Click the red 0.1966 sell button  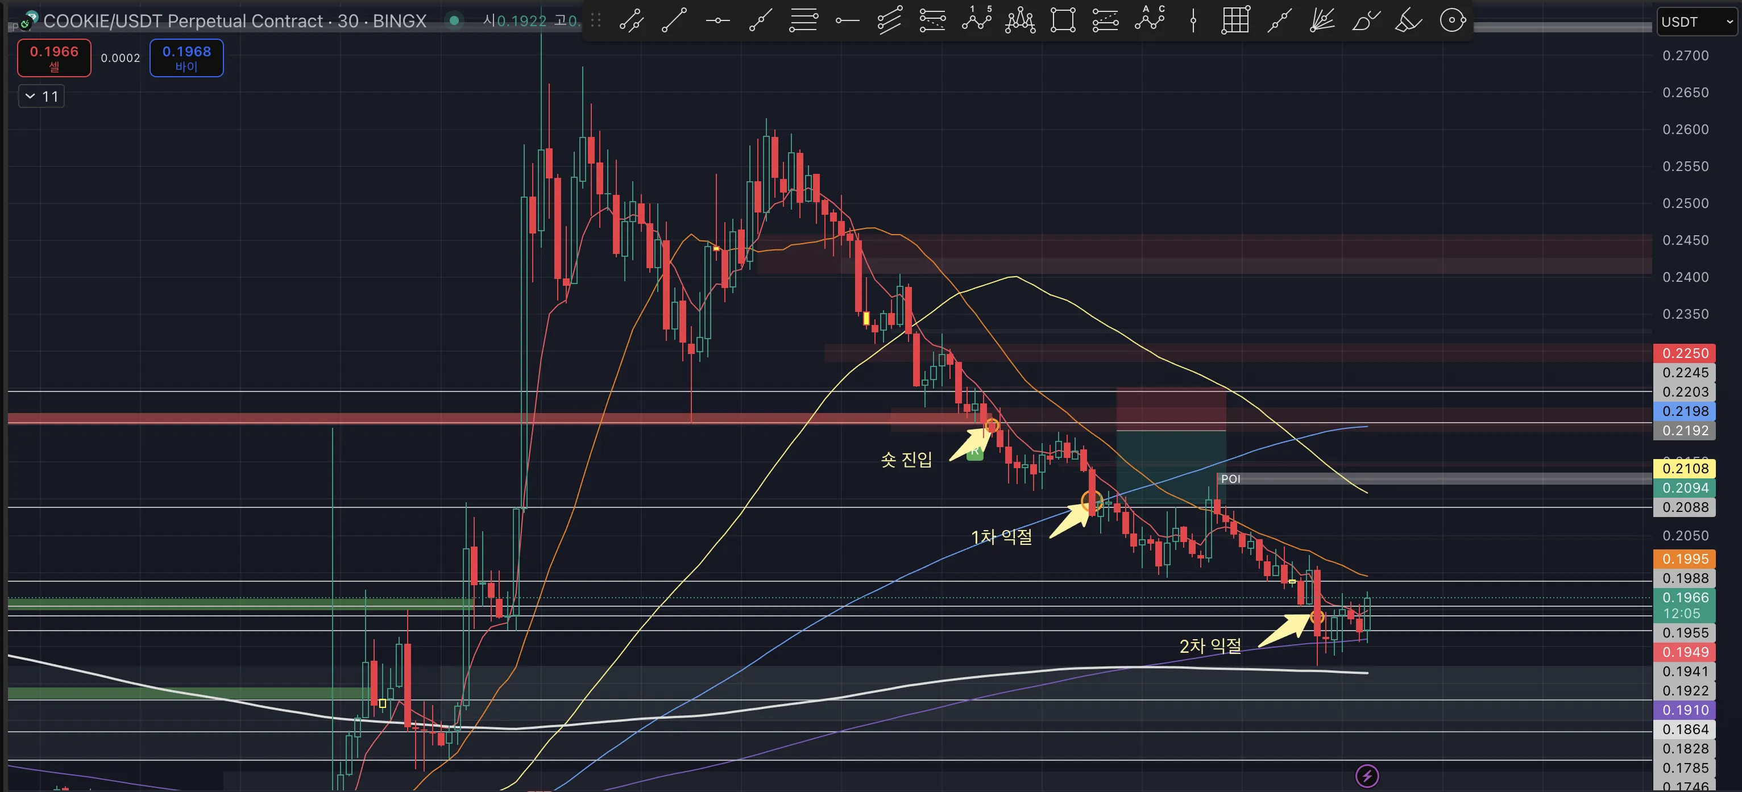pos(54,58)
